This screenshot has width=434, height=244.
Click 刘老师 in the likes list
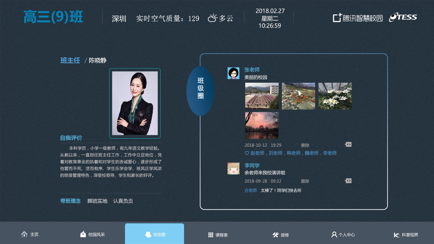click(x=276, y=153)
